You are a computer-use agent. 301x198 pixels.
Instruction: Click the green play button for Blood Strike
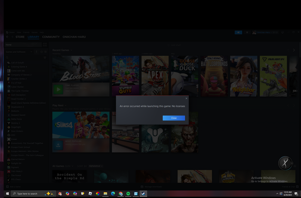pyautogui.click(x=58, y=89)
